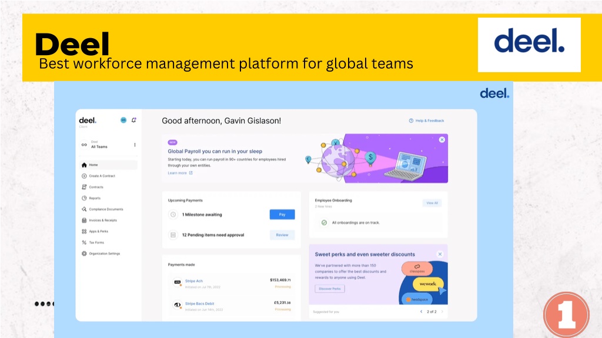
Task: Select the All Teams switcher
Action: click(x=108, y=145)
